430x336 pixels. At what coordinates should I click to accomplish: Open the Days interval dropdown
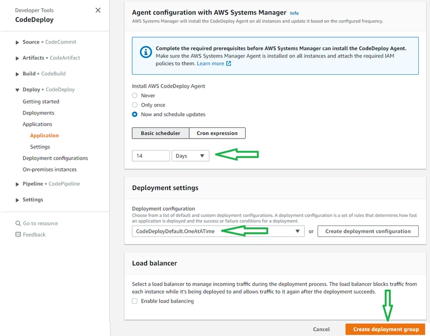(190, 156)
